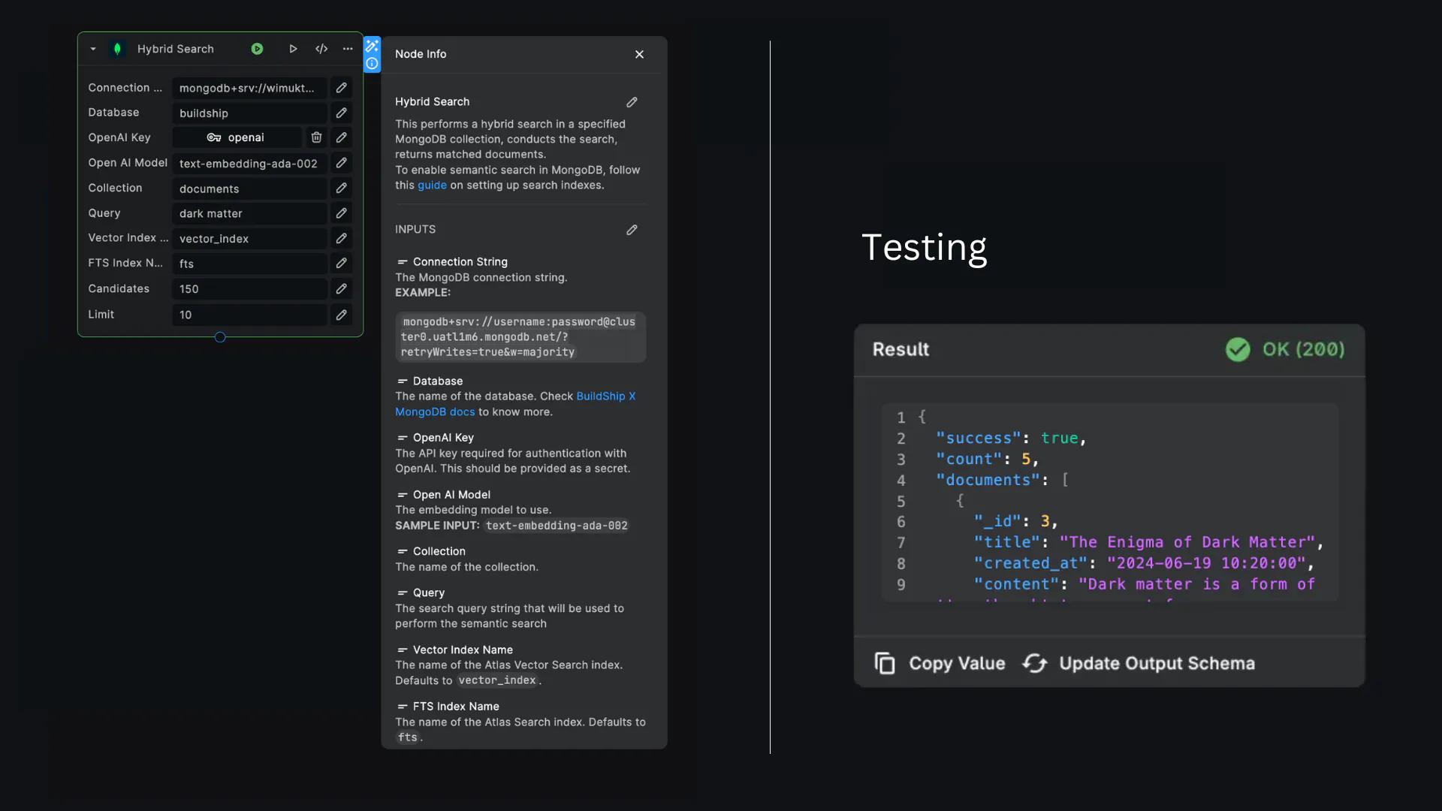Toggle the OpenAI Key secret visibility
This screenshot has width=1442, height=811.
click(212, 137)
